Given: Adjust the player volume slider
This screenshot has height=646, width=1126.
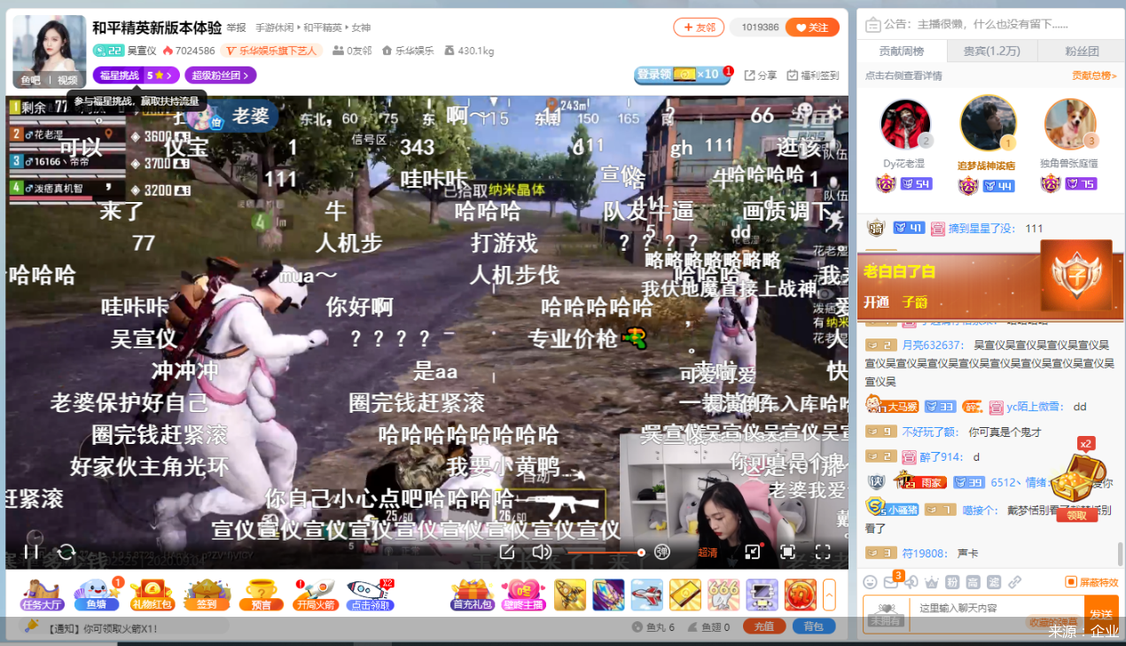Looking at the screenshot, I should click(606, 552).
